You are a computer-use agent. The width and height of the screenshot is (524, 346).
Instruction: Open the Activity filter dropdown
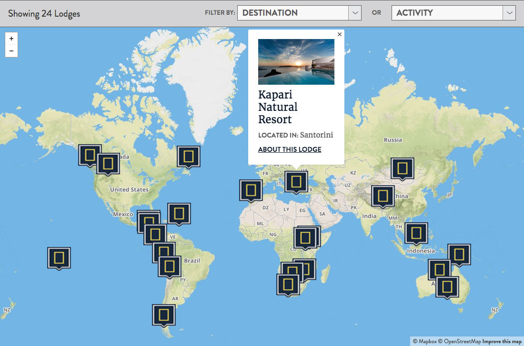click(453, 13)
